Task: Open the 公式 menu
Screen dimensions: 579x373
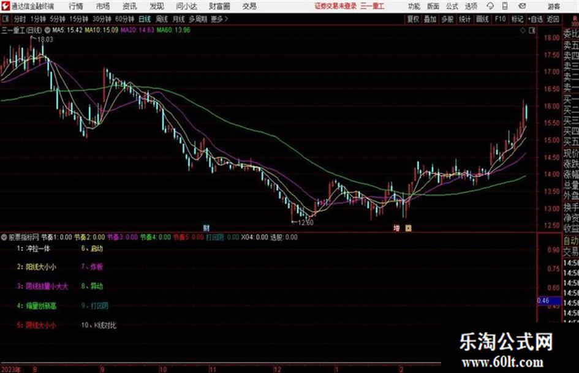Action: [x=452, y=6]
